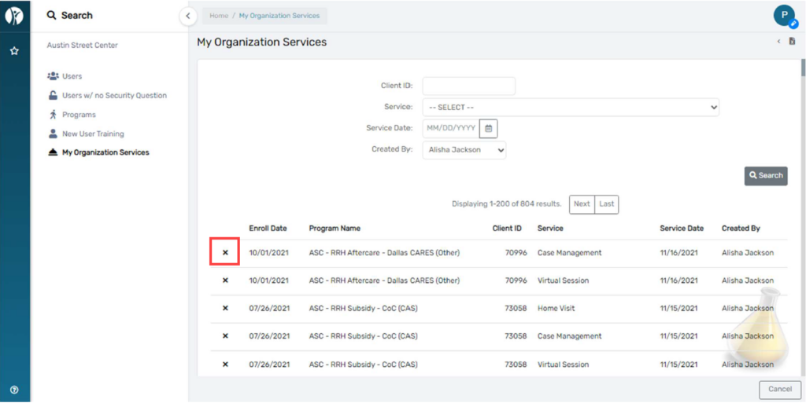
Task: Click the Client ID column header
Action: coord(507,228)
